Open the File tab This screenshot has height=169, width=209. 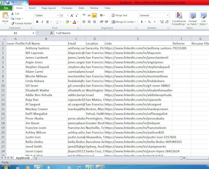6,8
